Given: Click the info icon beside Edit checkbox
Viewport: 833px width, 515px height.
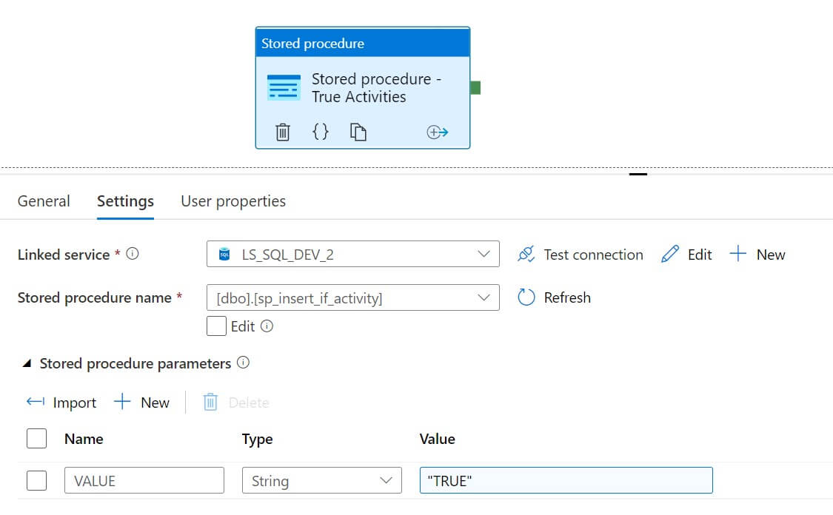Looking at the screenshot, I should click(267, 326).
